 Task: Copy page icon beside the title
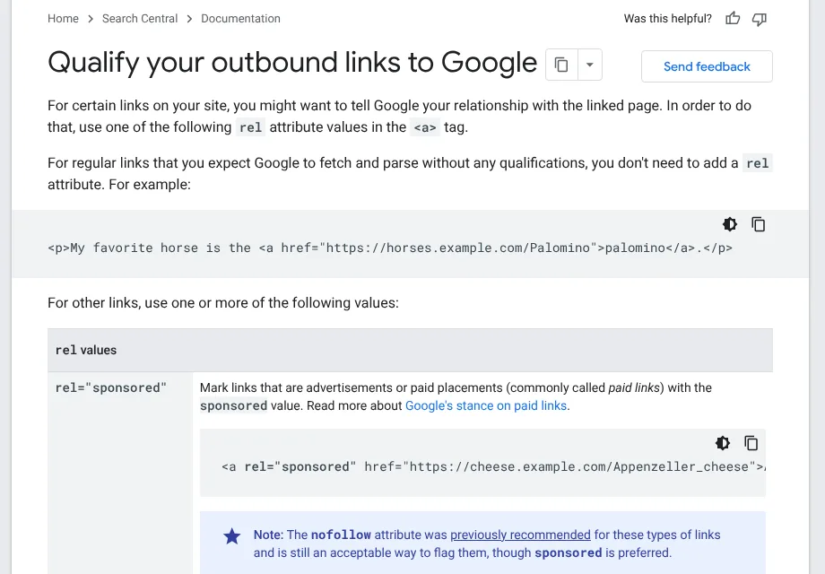tap(561, 65)
